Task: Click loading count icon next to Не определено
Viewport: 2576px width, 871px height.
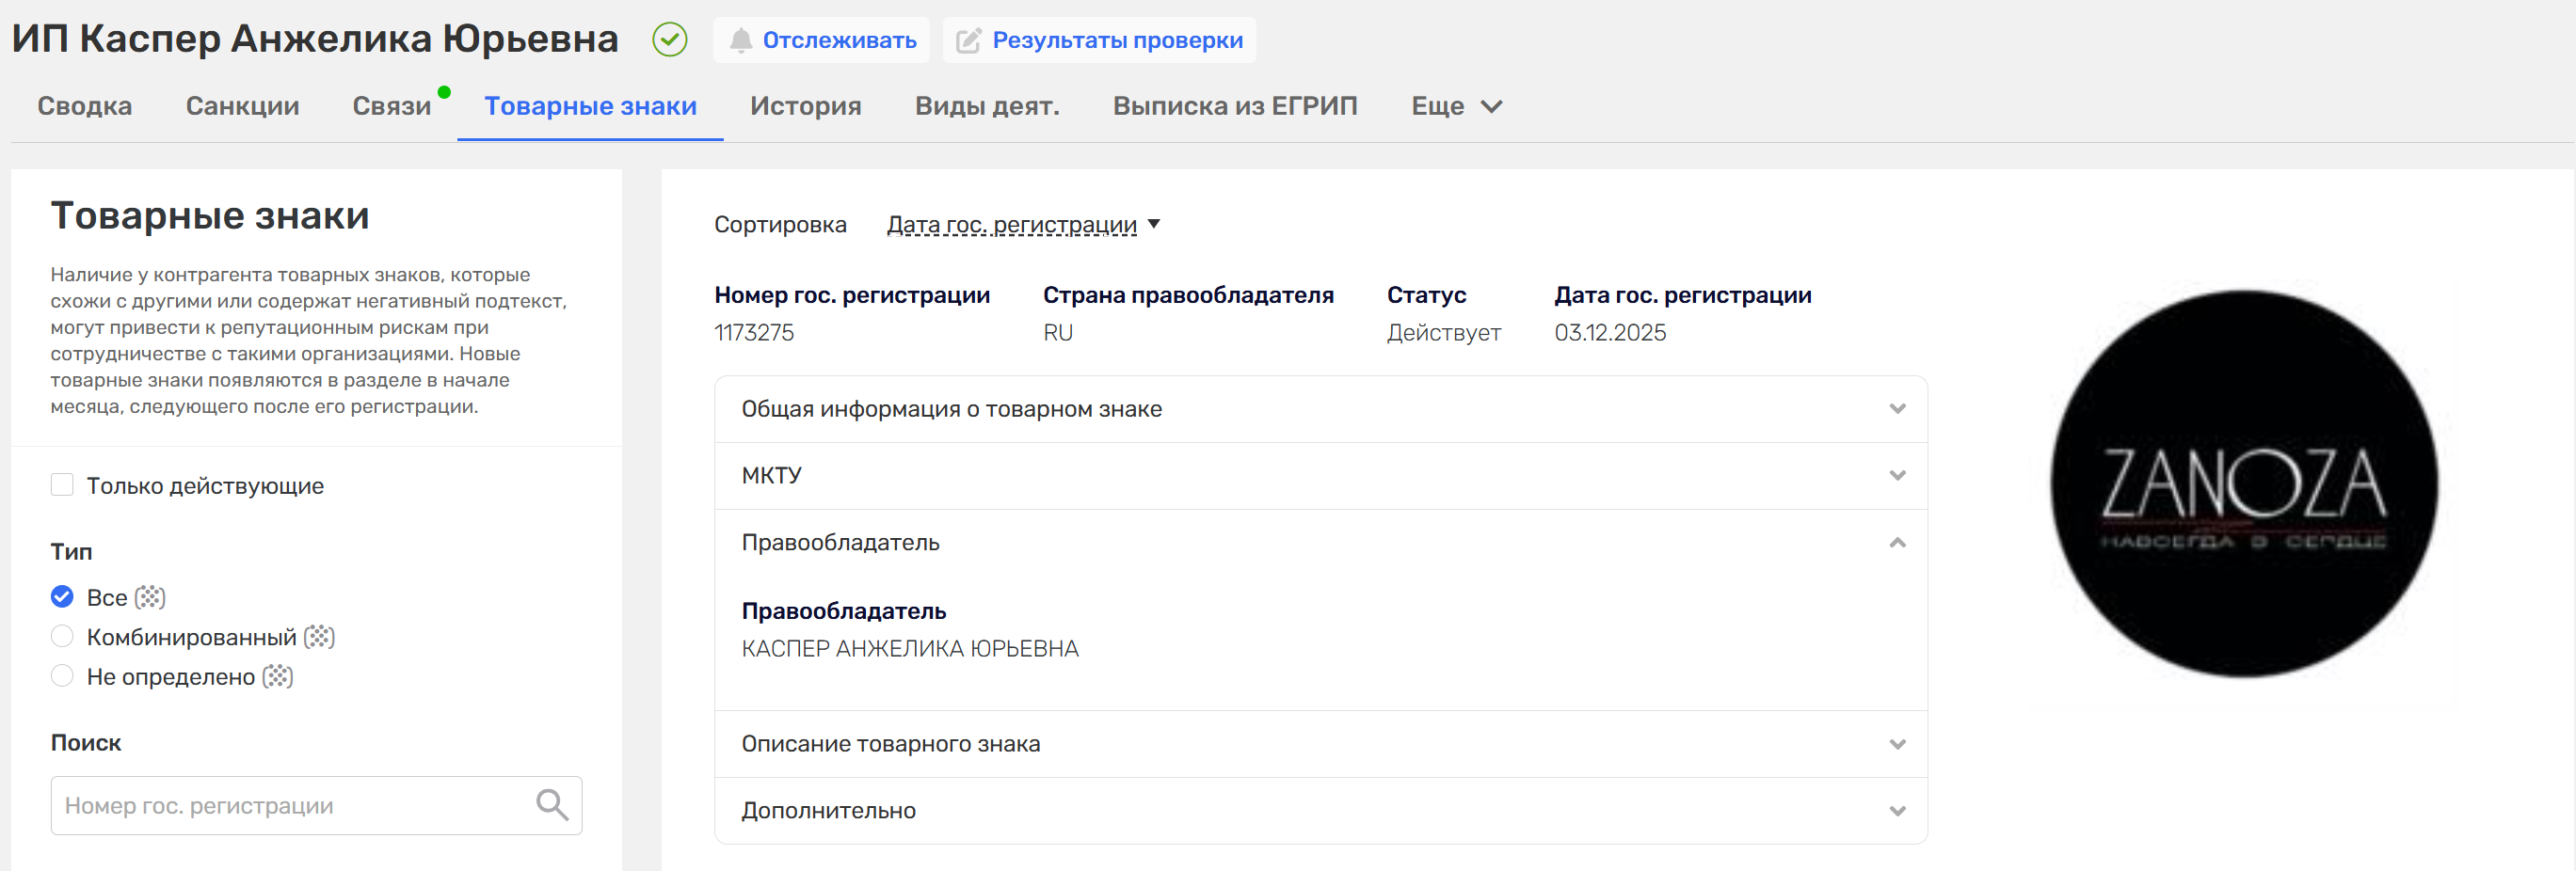Action: [x=277, y=677]
